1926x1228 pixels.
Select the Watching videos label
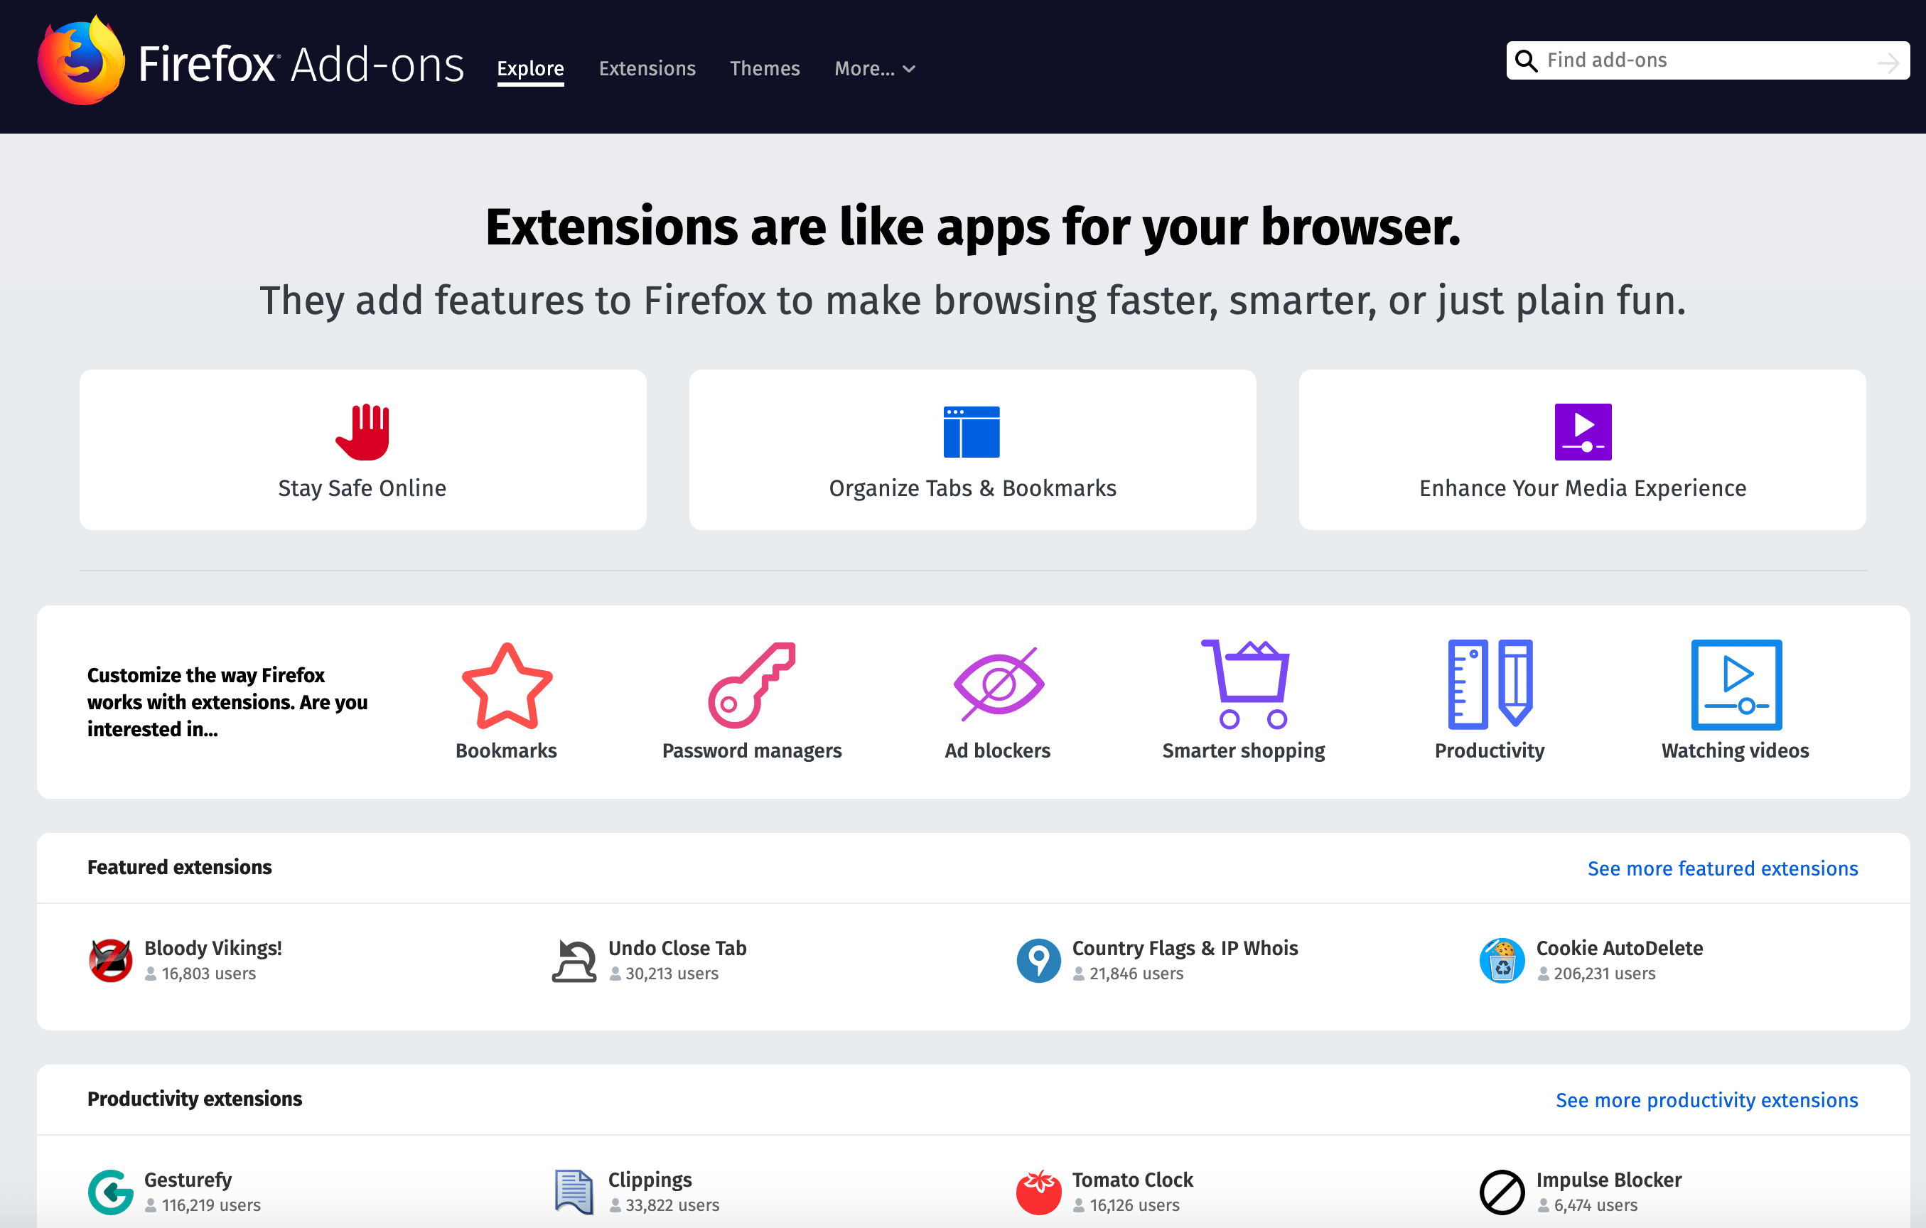tap(1735, 750)
